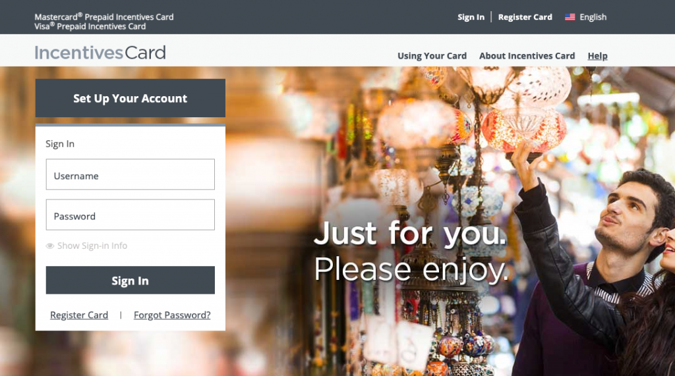Click the Mastercard Prepaid Incentives Card text

point(104,16)
